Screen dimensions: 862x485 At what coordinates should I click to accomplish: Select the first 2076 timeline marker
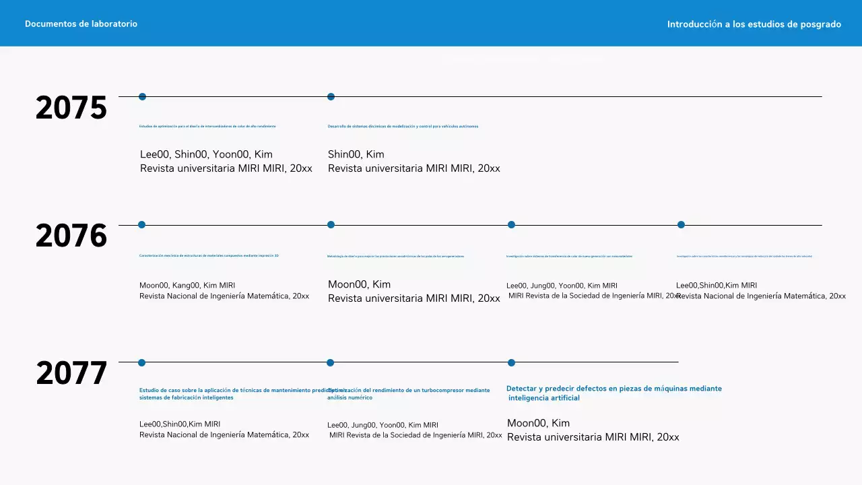[x=141, y=224]
